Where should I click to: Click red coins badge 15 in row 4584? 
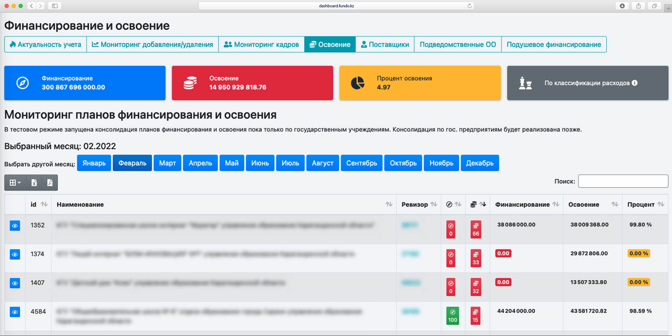(x=475, y=316)
